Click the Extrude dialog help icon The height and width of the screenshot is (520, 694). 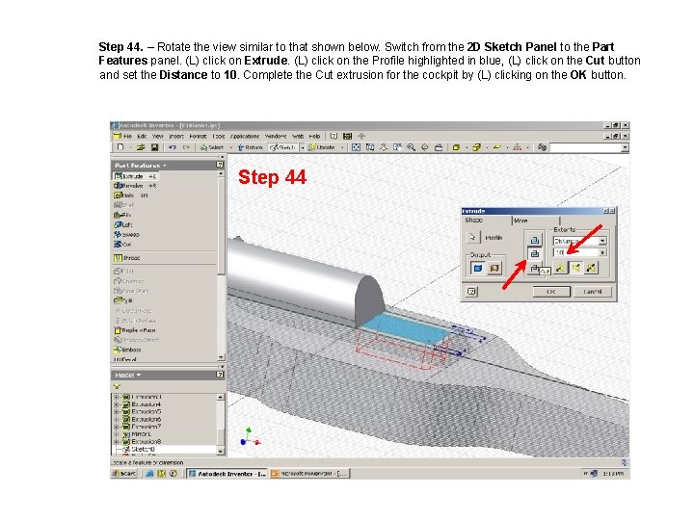point(471,292)
